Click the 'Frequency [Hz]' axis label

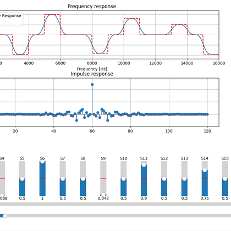click(x=92, y=69)
